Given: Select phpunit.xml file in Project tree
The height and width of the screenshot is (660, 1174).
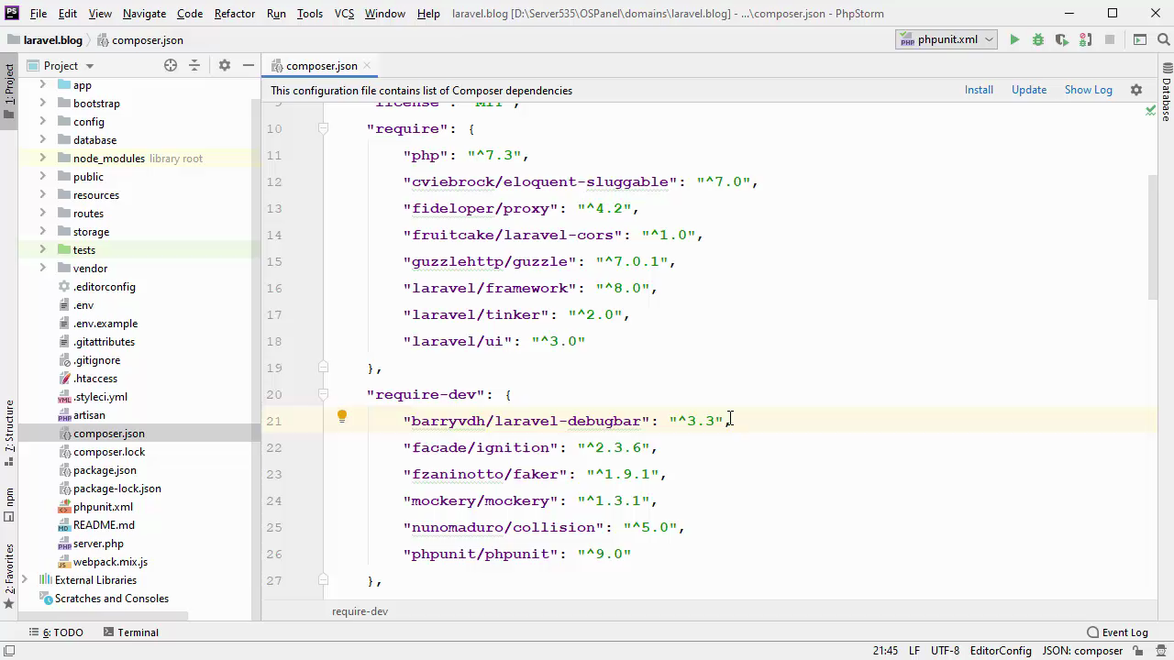Looking at the screenshot, I should point(103,507).
